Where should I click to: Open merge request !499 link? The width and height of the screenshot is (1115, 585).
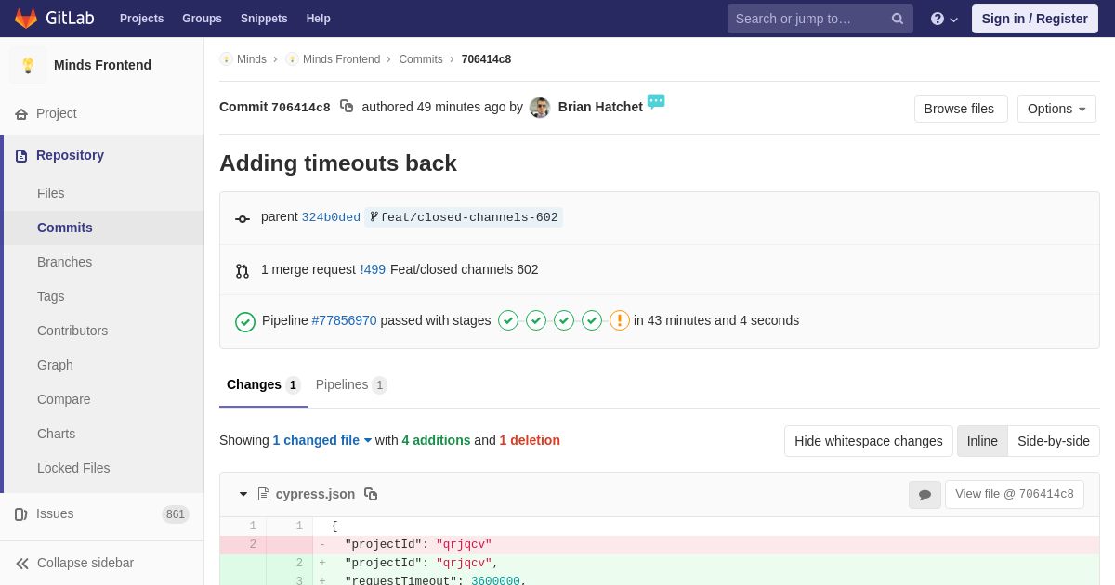(x=373, y=269)
